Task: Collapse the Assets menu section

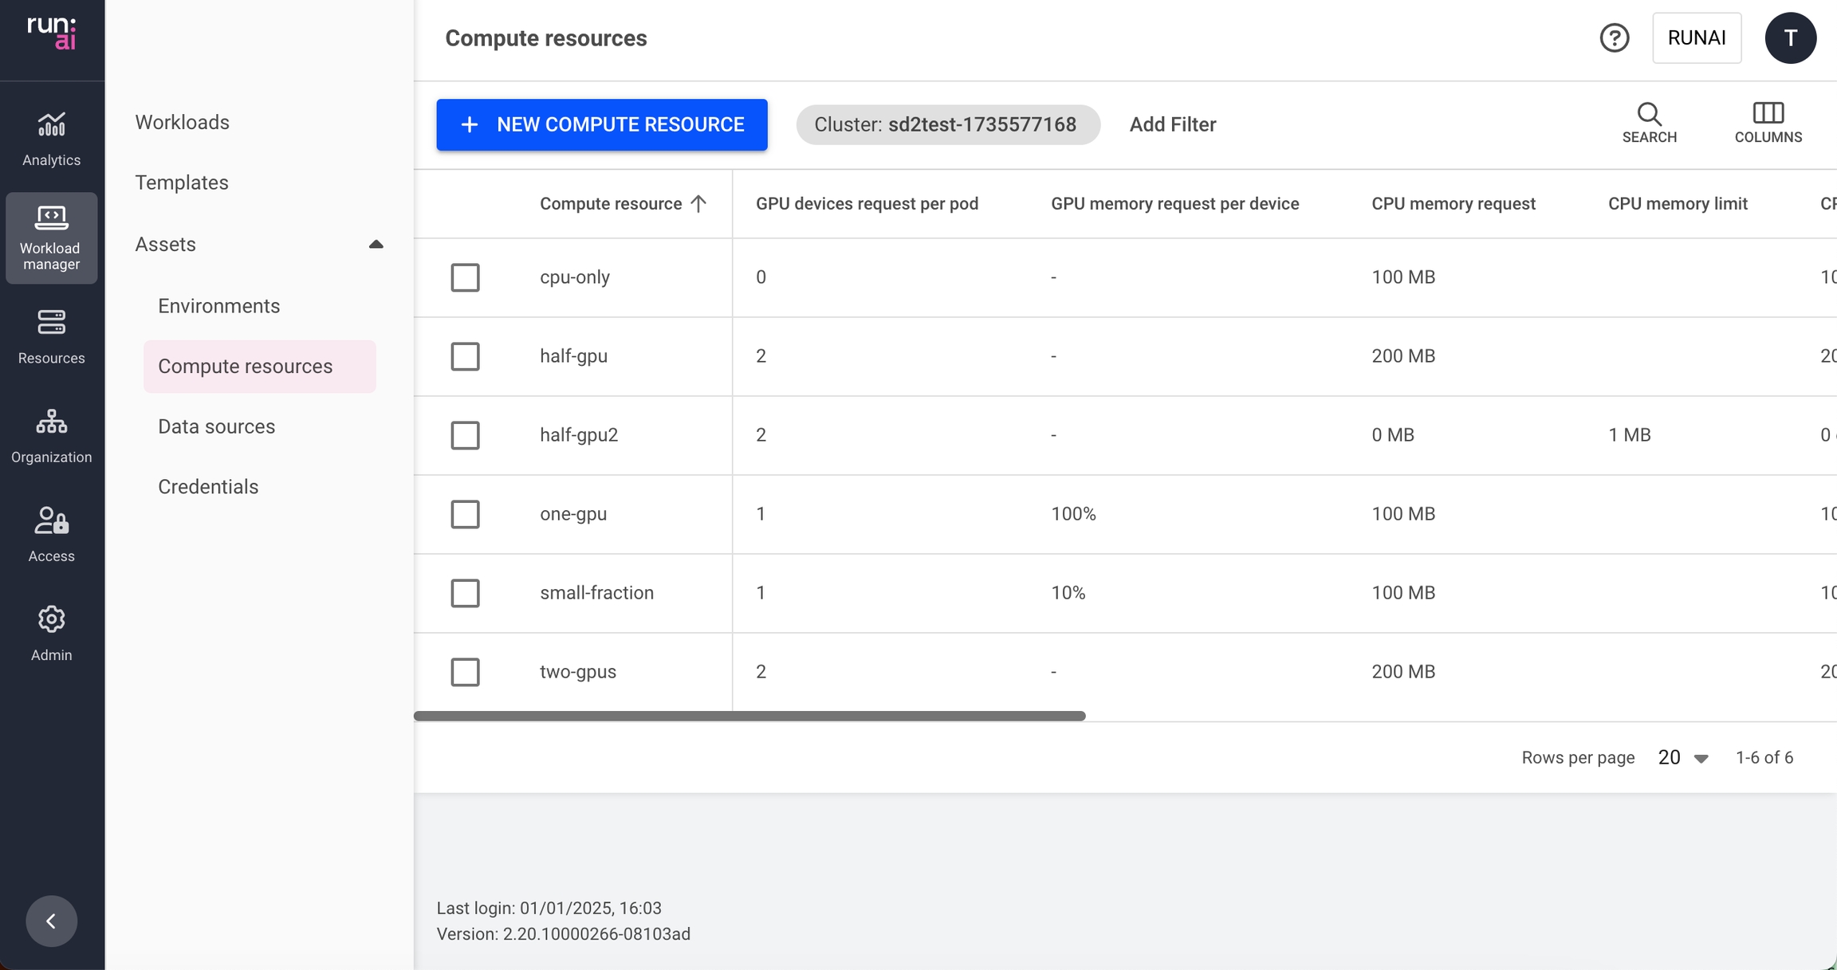Action: [x=376, y=244]
